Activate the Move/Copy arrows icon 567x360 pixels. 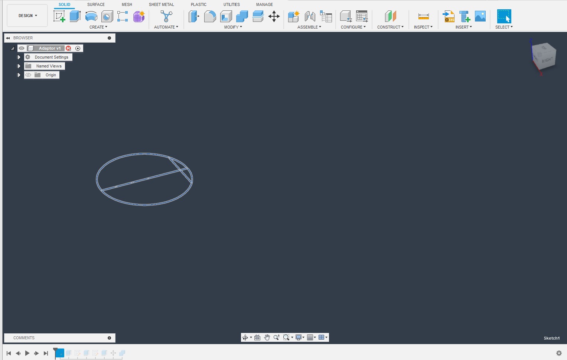[274, 16]
